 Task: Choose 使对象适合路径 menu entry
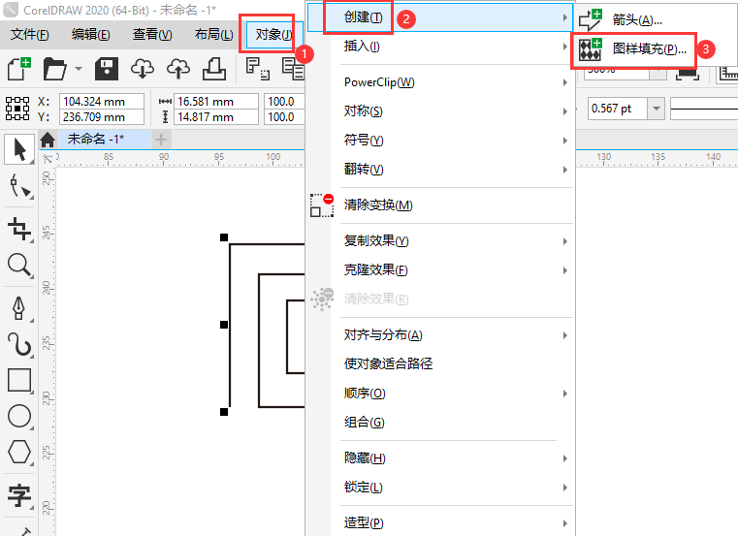(x=440, y=363)
